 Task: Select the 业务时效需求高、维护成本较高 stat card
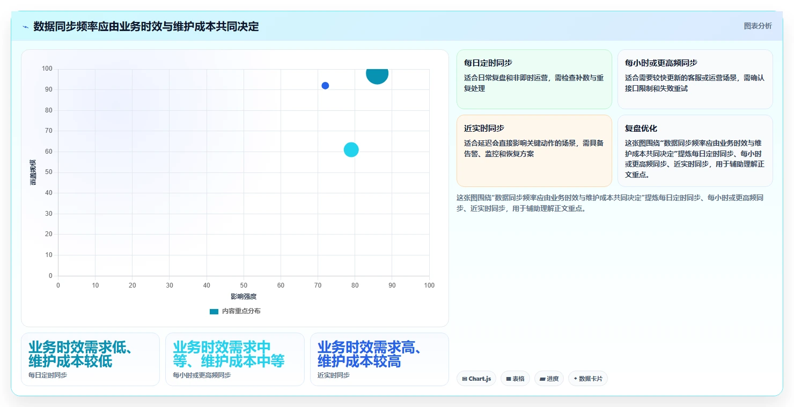[379, 359]
